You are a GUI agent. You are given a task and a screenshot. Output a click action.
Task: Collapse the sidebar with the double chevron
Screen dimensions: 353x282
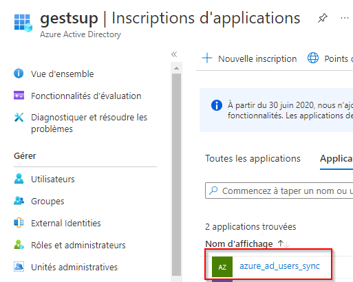174,54
